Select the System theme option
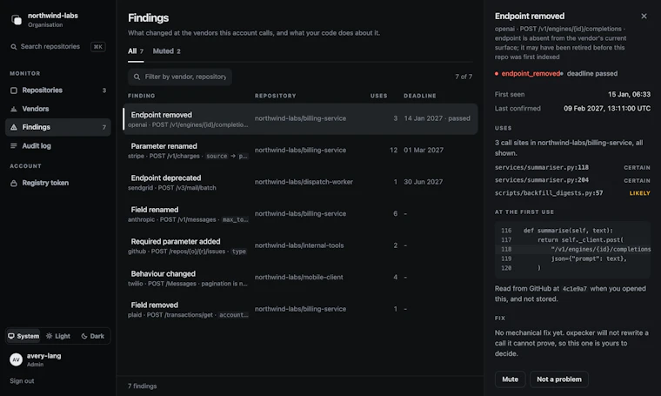The width and height of the screenshot is (661, 396). 23,336
